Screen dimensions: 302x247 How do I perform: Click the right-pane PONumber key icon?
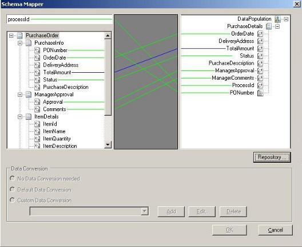pos(260,93)
